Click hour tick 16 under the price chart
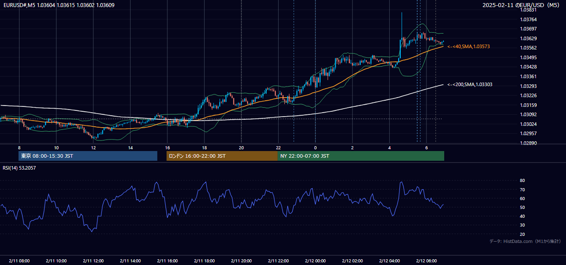Screen dimensions: 566x265 [167, 148]
